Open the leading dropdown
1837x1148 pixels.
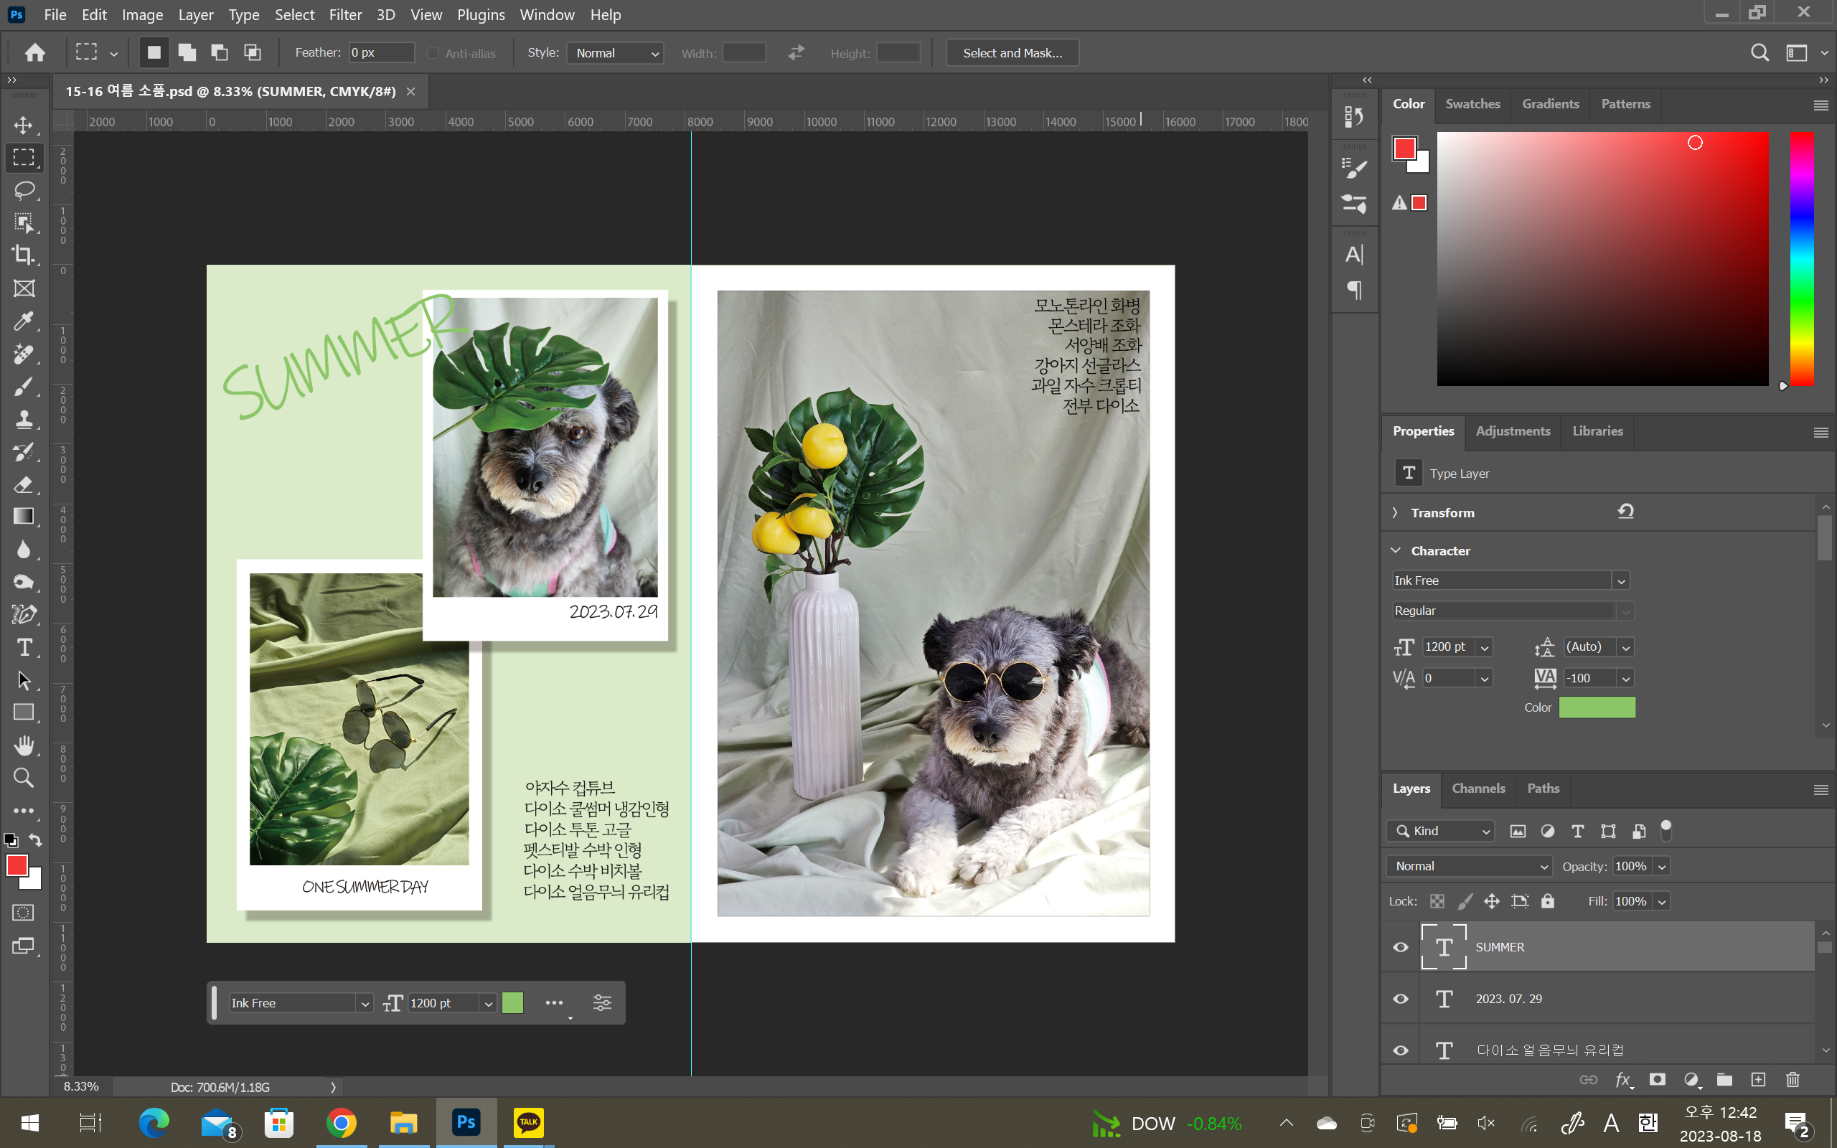[1626, 647]
